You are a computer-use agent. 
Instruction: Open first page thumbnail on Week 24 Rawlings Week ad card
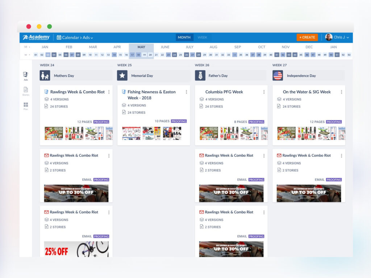(54, 133)
